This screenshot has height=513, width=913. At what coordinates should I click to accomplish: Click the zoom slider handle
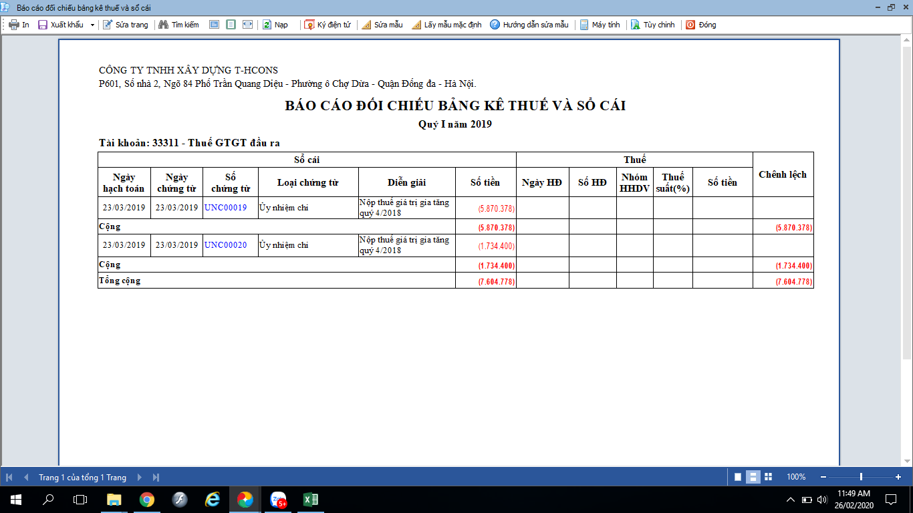(x=861, y=477)
